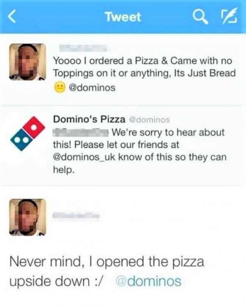View profile photo on the bottom tweet
This screenshot has height=306, width=246.
[28, 217]
